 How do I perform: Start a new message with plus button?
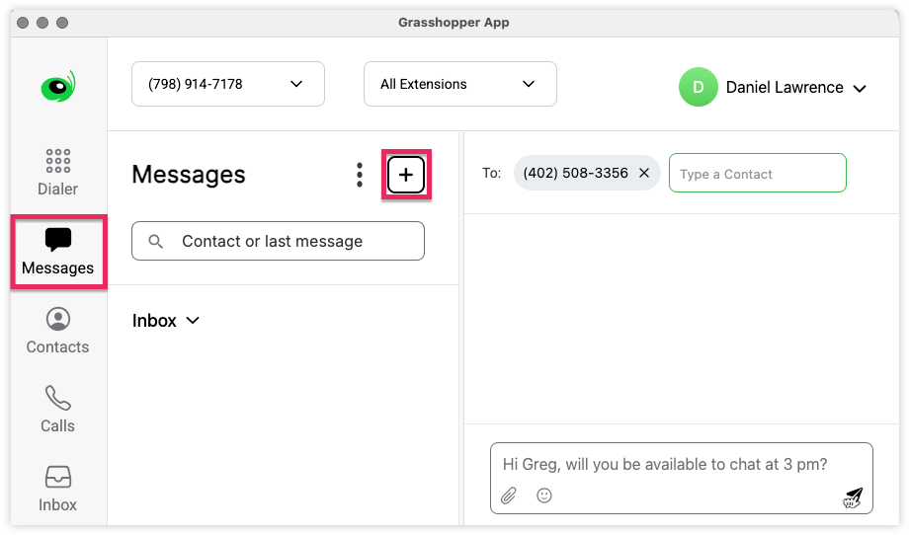click(406, 175)
